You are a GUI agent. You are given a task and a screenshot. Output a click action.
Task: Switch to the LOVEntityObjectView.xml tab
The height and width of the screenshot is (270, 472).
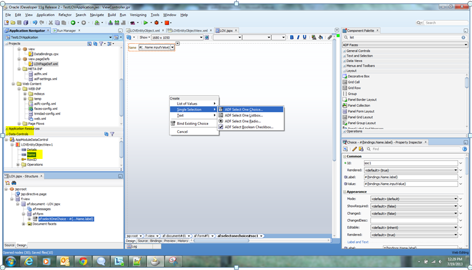[190, 31]
